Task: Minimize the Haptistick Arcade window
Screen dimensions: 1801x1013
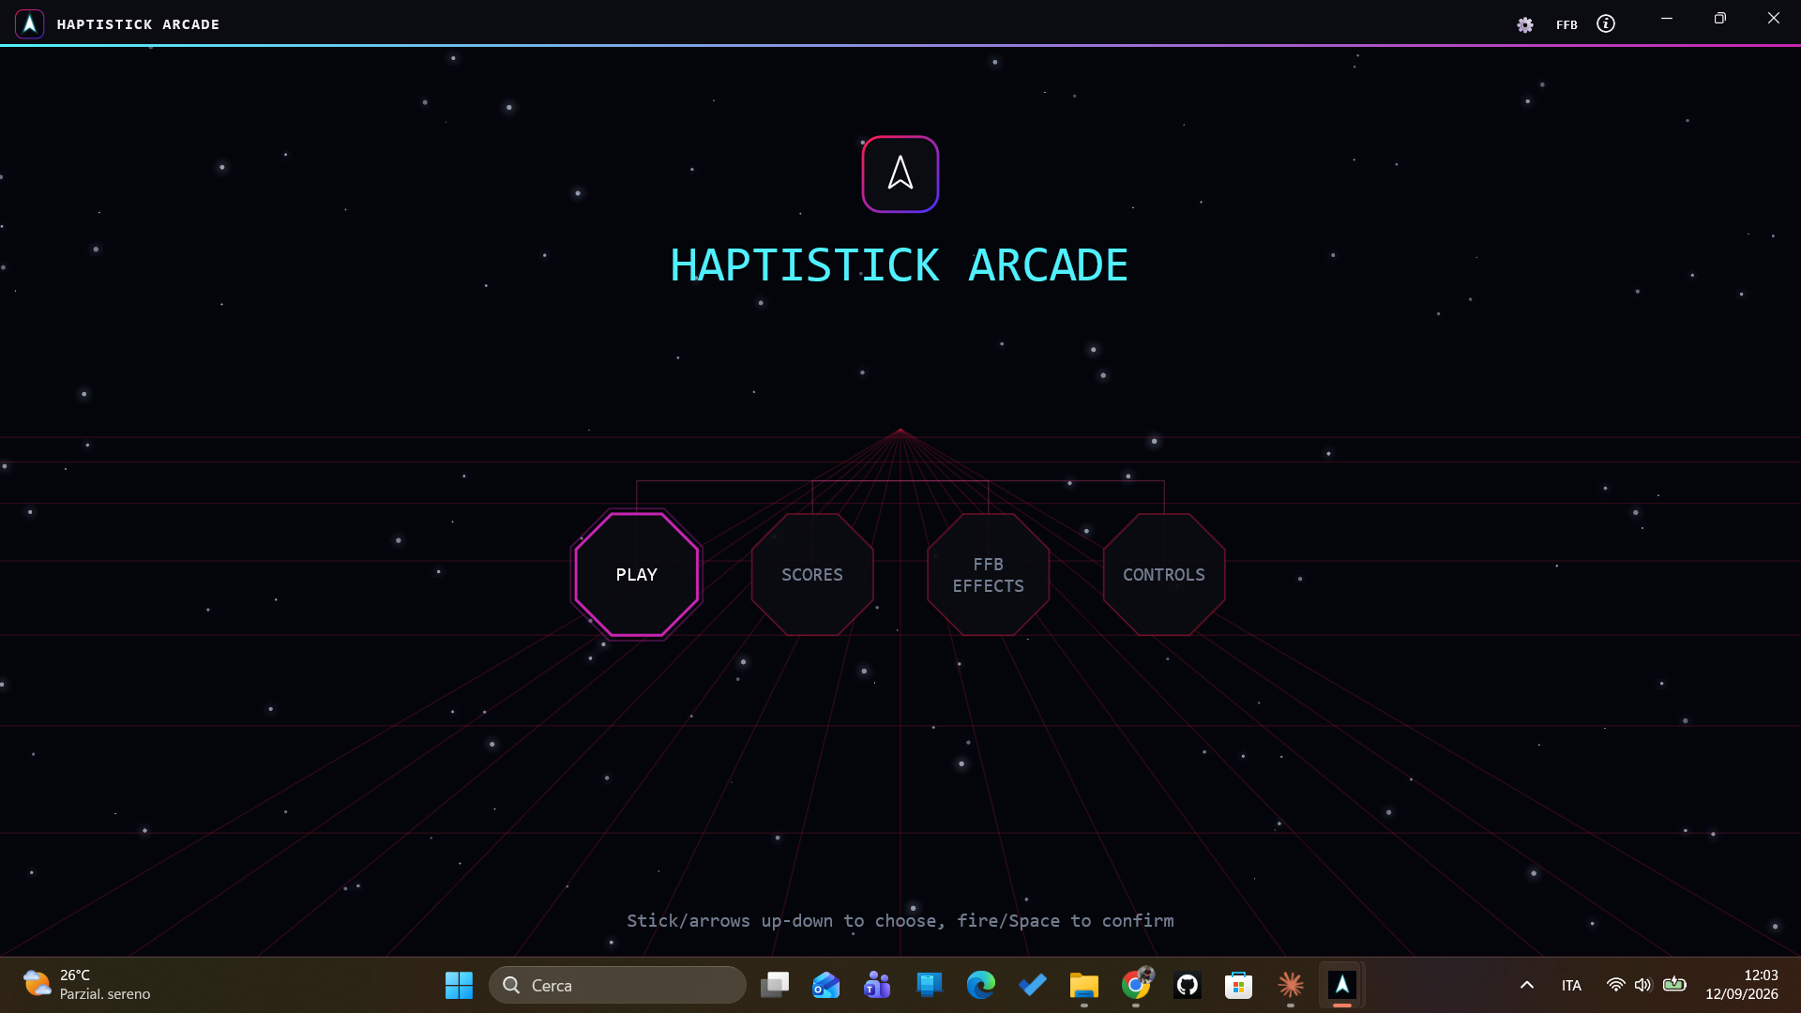Action: 1667,19
